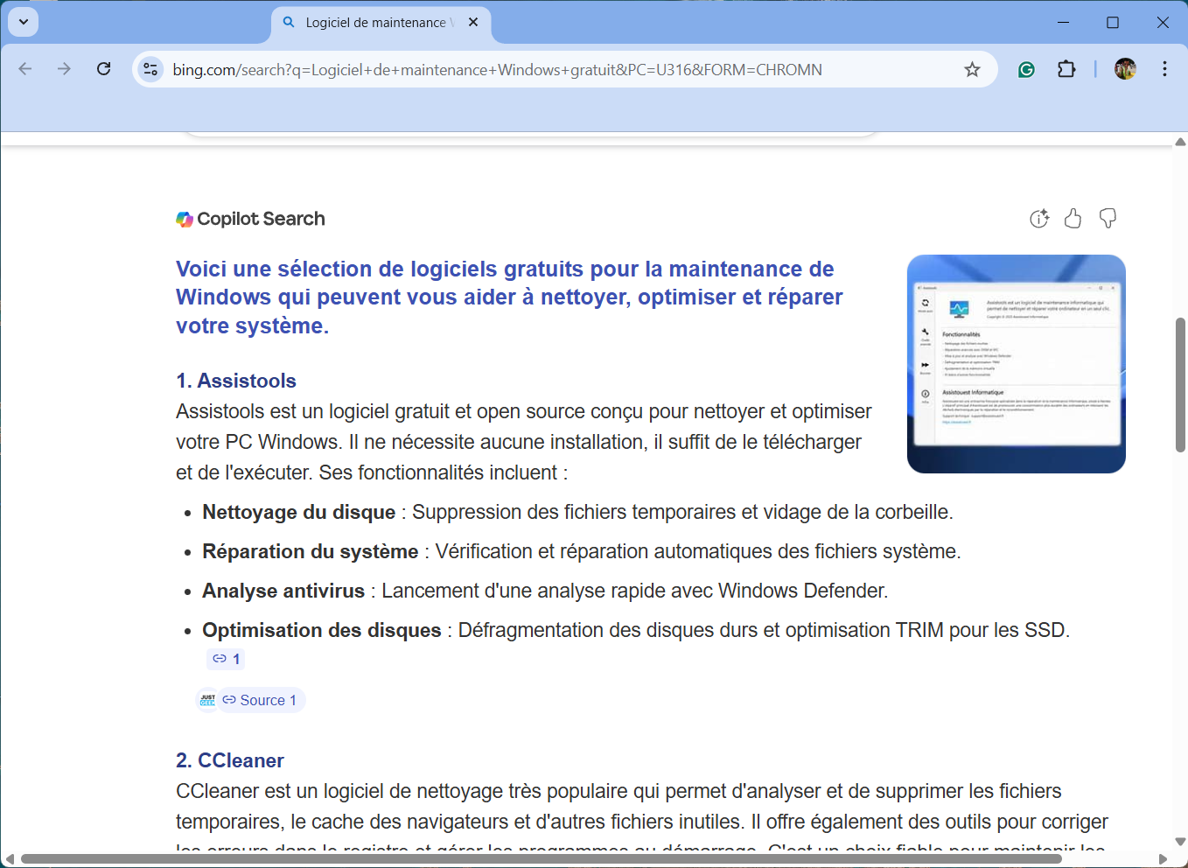The width and height of the screenshot is (1188, 868).
Task: Click the vertical scrollbar thumb
Action: (x=1180, y=385)
